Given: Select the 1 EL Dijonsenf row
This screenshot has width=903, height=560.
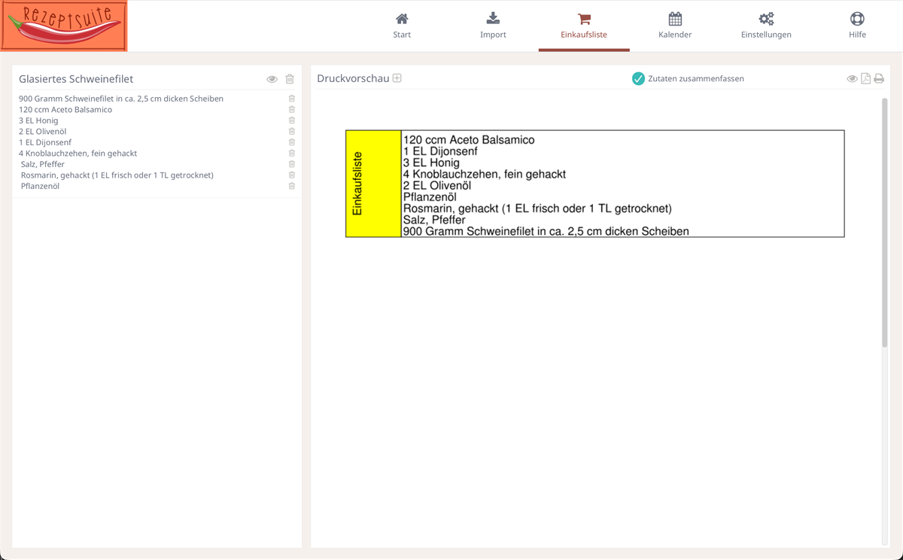Looking at the screenshot, I should 157,142.
